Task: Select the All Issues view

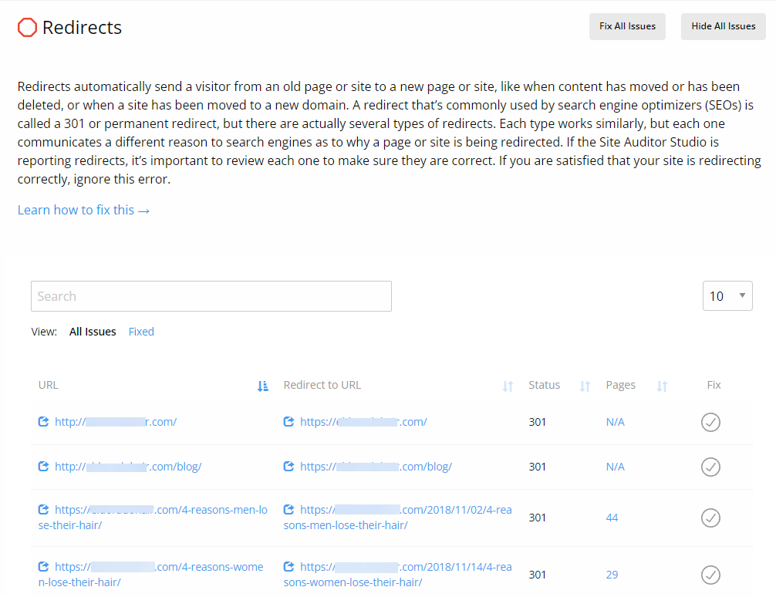Action: coord(93,332)
